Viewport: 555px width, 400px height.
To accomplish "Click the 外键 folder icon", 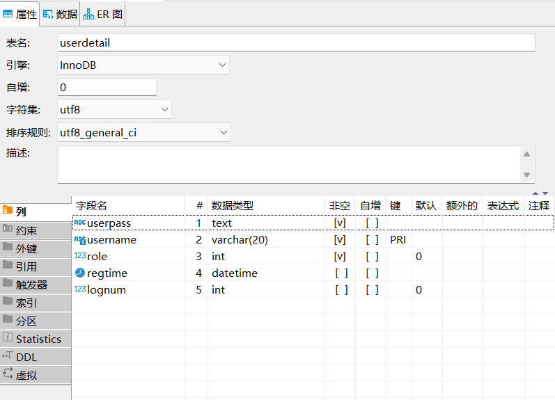I will (8, 246).
